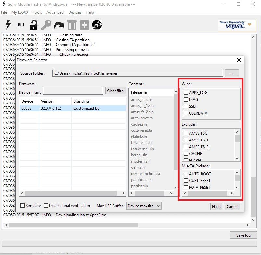This screenshot has height=255, width=261.
Task: Enable USERDATA wipe checkbox
Action: click(x=186, y=113)
